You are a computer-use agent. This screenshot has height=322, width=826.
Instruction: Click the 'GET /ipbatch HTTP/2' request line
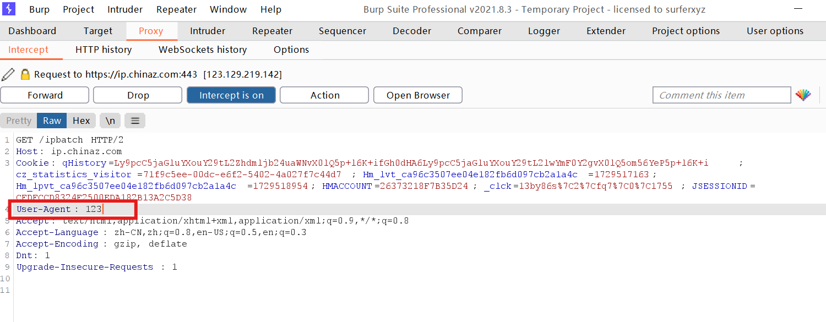[70, 140]
